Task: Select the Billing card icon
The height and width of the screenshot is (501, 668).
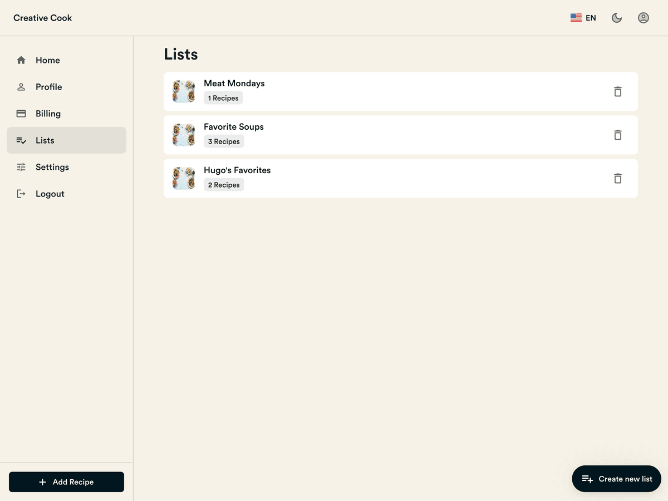Action: pos(21,113)
